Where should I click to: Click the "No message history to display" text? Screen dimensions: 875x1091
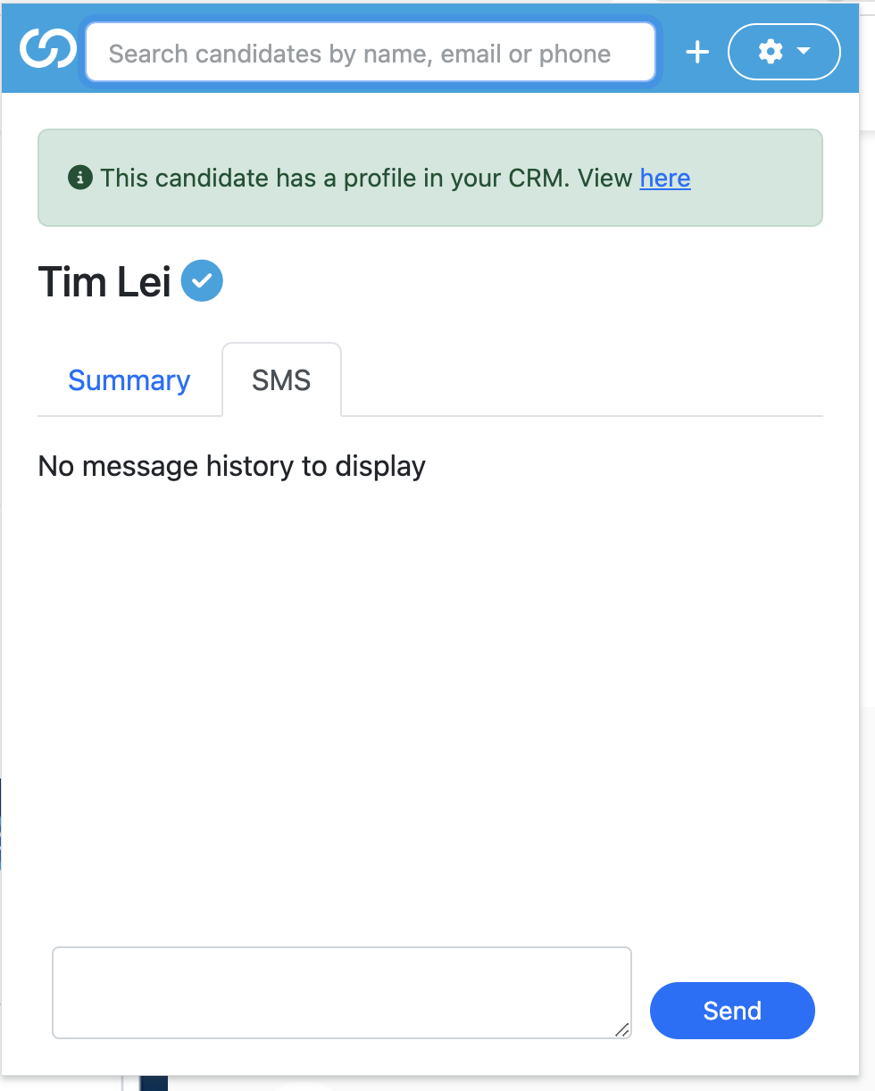(x=232, y=466)
